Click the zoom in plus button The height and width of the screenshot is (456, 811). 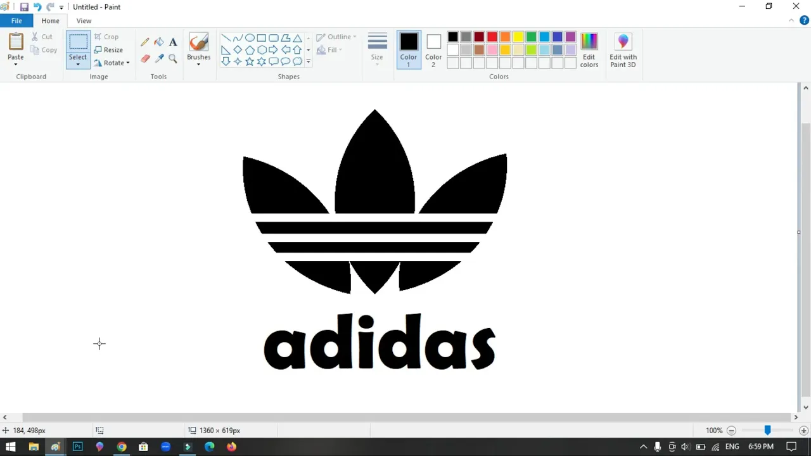[803, 431]
